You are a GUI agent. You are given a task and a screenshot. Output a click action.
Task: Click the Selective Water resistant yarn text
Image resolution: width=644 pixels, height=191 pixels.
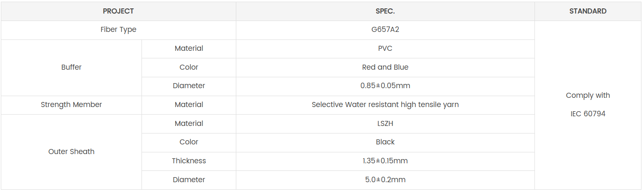pyautogui.click(x=385, y=105)
